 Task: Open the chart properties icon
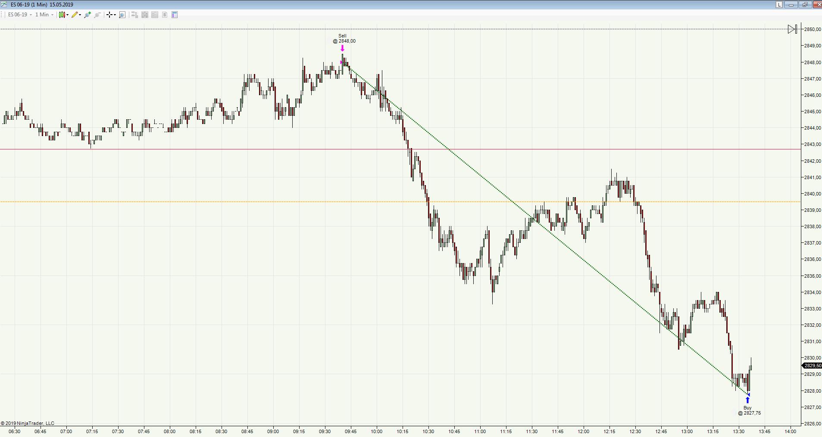pos(175,15)
